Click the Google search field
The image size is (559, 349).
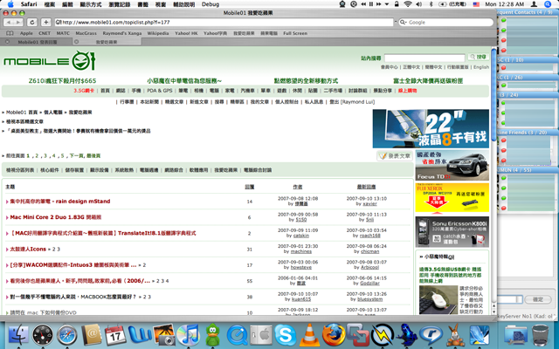[445, 22]
